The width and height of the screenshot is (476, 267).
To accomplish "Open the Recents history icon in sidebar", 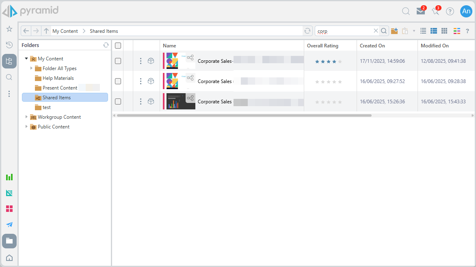I will coord(9,45).
